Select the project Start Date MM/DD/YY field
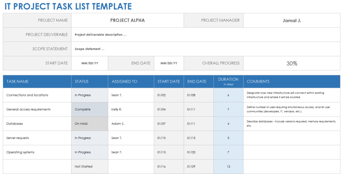The height and width of the screenshot is (174, 343). pyautogui.click(x=90, y=63)
